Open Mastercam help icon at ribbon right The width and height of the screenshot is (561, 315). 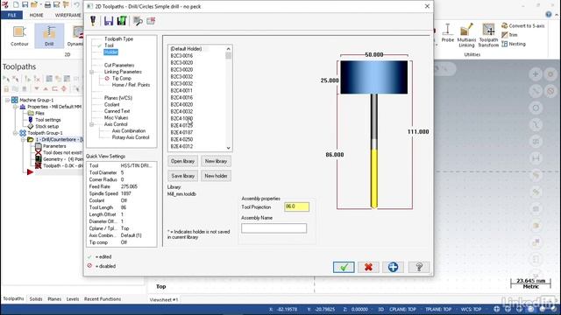[549, 14]
